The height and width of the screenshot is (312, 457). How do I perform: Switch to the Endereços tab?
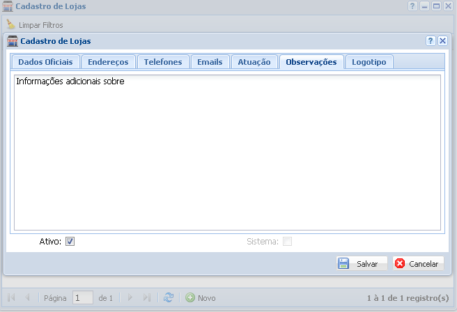[x=108, y=62]
